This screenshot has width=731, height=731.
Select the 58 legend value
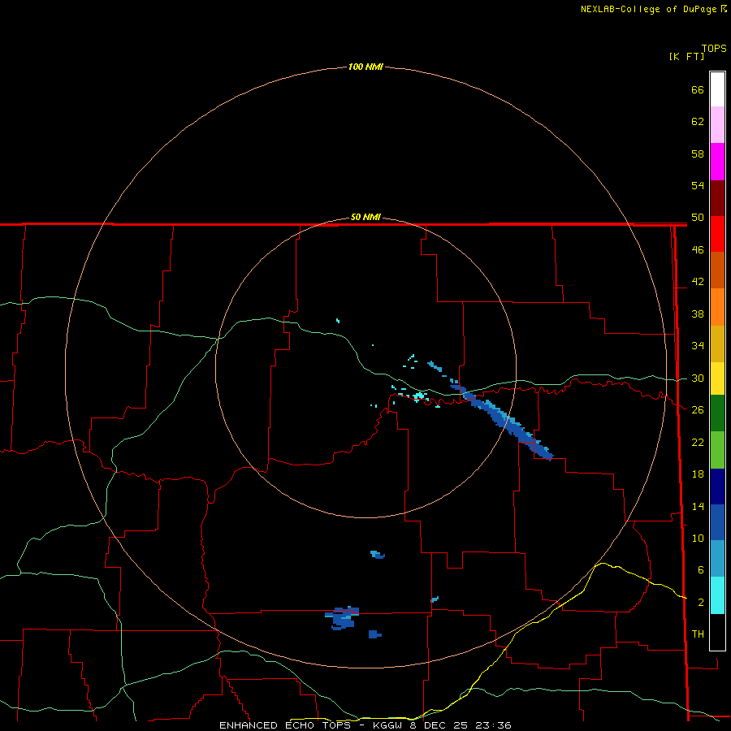pyautogui.click(x=698, y=154)
